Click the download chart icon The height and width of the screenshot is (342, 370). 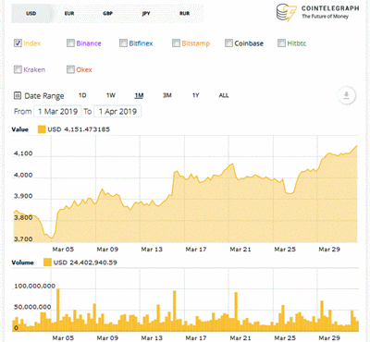click(347, 95)
